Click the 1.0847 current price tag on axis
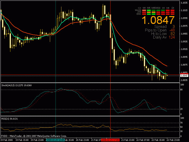 click(x=184, y=76)
